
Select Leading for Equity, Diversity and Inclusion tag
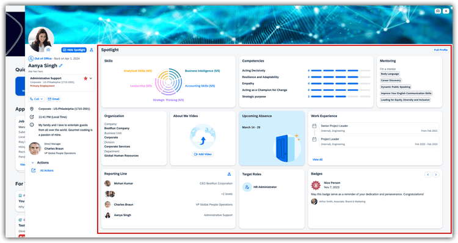pyautogui.click(x=405, y=100)
